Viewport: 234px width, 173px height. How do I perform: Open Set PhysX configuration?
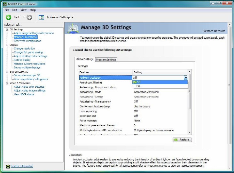(x=27, y=41)
